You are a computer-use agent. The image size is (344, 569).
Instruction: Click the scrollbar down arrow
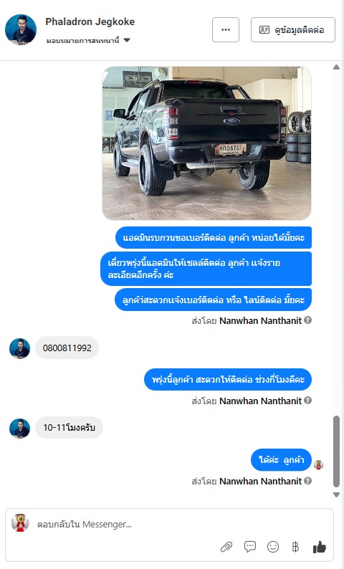336,494
